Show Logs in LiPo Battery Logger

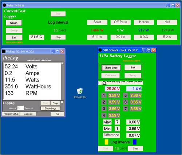click(x=111, y=68)
